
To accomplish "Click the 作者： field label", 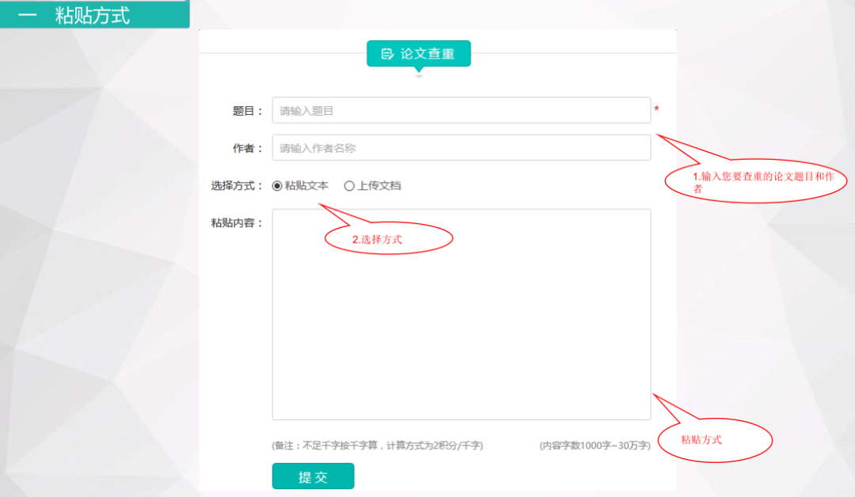I will pyautogui.click(x=247, y=149).
